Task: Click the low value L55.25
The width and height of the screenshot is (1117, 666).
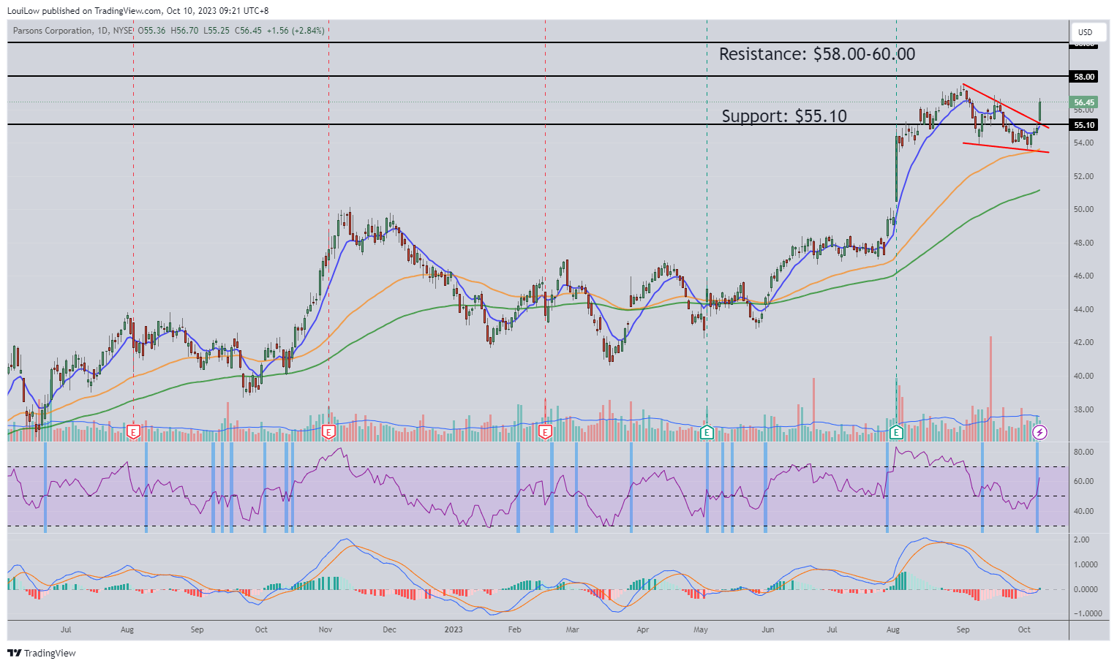Action: coord(217,31)
